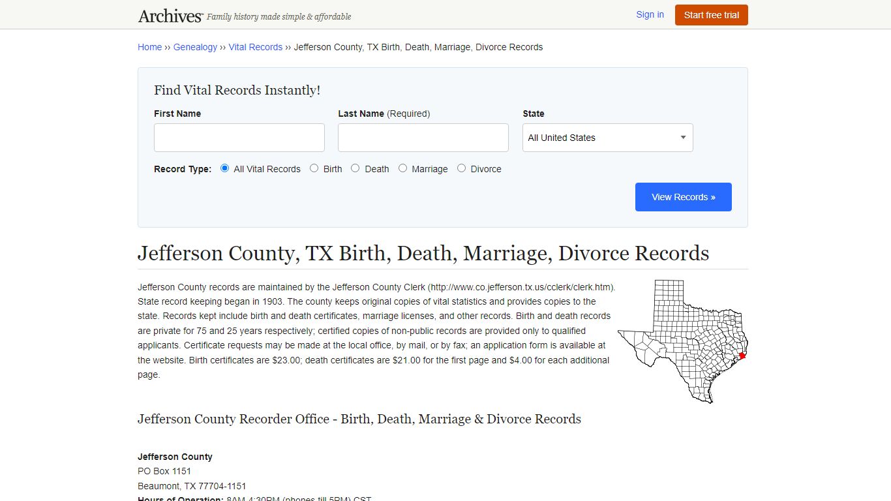The width and height of the screenshot is (891, 501).
Task: Click the Archives logo
Action: 170,15
